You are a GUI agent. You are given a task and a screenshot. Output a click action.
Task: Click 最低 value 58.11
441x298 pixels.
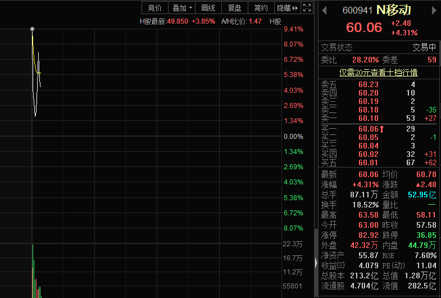tap(426, 215)
